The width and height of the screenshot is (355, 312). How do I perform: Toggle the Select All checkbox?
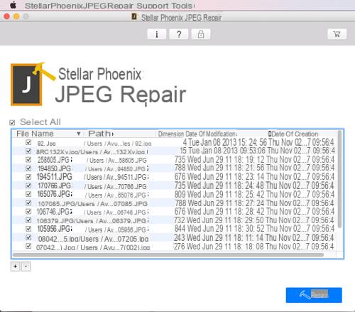point(12,122)
